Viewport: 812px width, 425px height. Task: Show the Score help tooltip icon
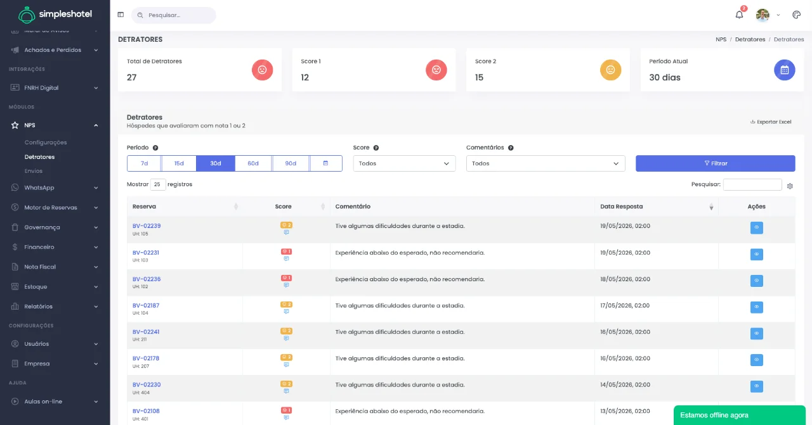tap(376, 148)
